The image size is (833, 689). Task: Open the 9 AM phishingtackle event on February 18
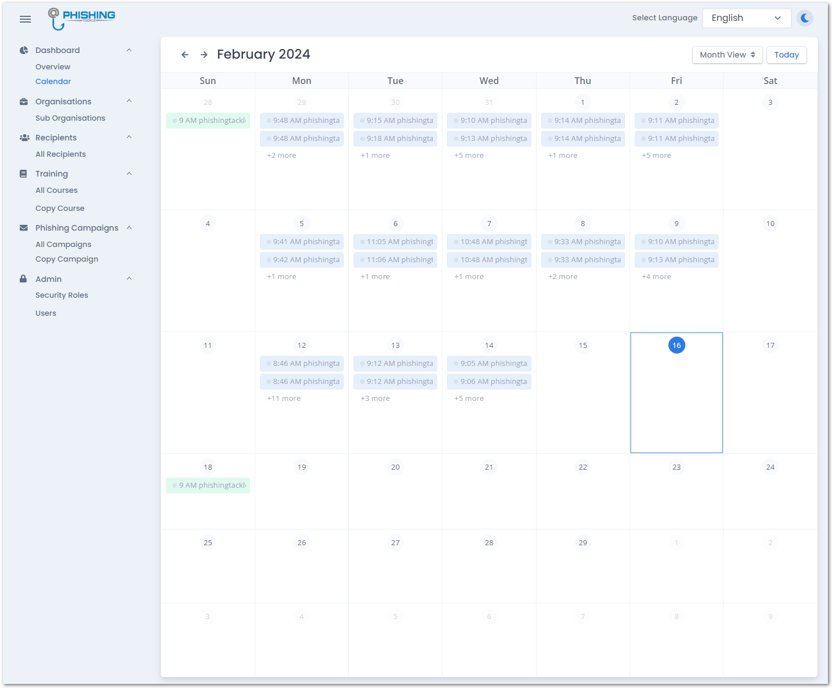[207, 485]
